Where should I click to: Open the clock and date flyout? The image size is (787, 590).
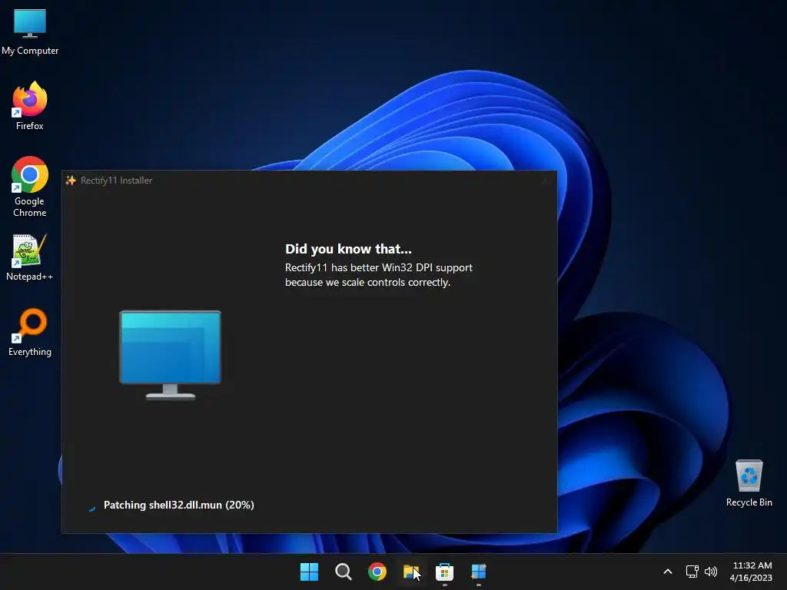(752, 572)
